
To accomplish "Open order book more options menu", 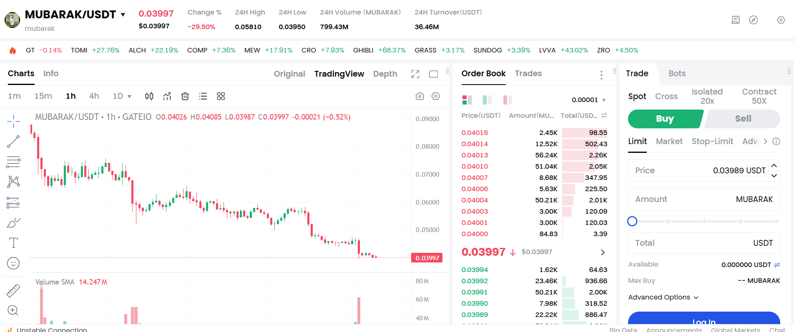I will [x=601, y=75].
